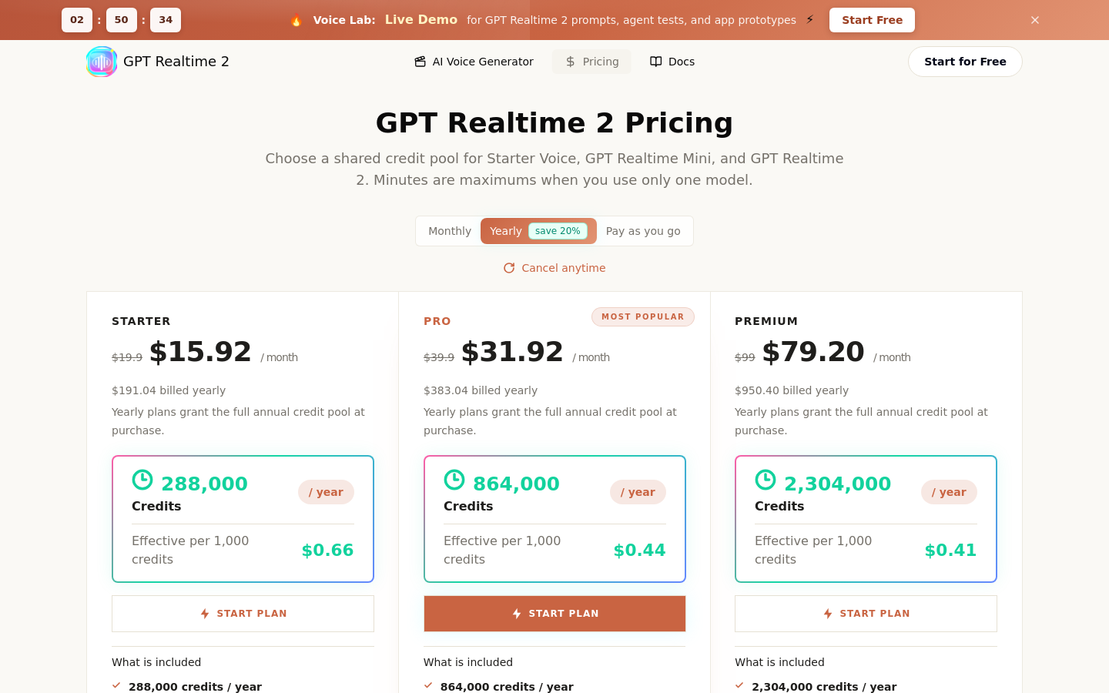
Task: Click the struck-through $99 price
Action: point(745,357)
